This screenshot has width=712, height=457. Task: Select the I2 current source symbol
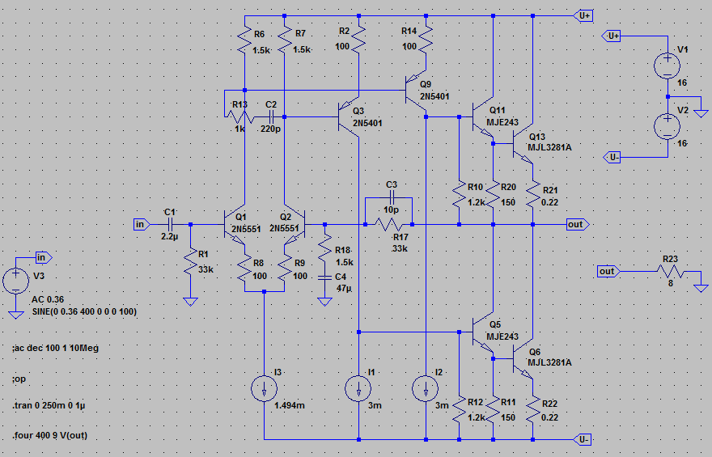426,389
